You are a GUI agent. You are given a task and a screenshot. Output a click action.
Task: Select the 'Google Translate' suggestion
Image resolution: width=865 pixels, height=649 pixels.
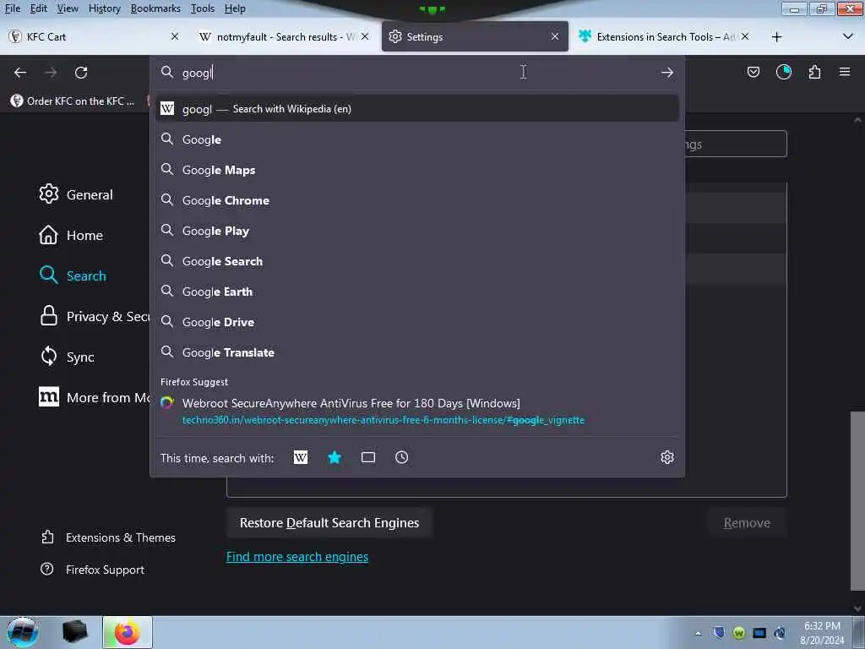(x=417, y=352)
